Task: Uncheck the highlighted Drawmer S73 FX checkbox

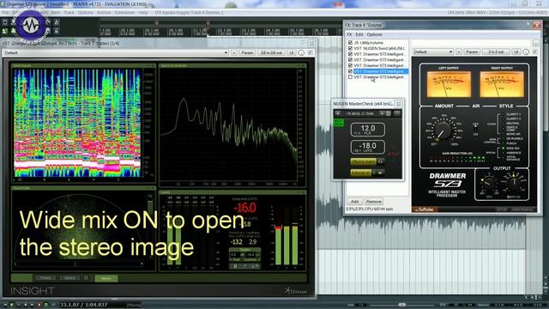Action: tap(350, 71)
